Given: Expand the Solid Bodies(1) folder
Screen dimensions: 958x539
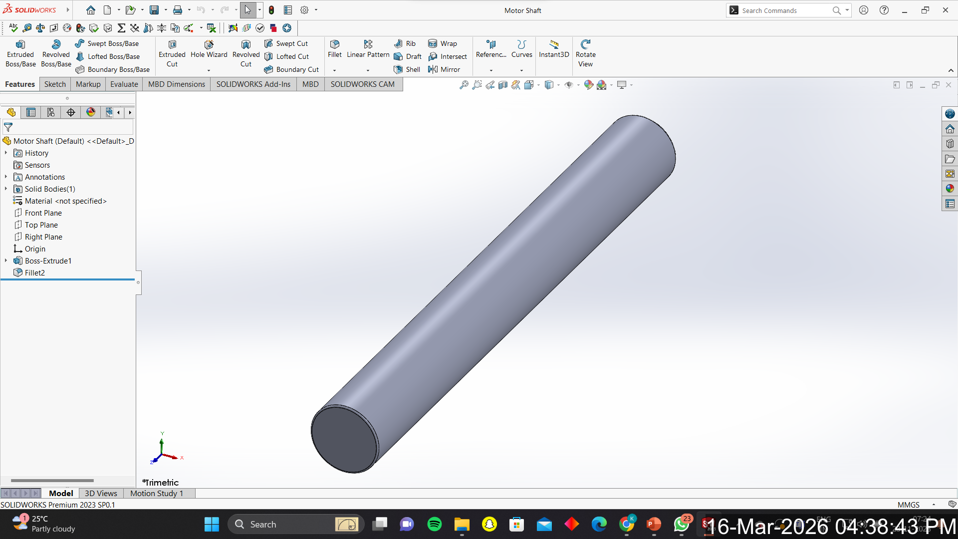Looking at the screenshot, I should click(6, 189).
